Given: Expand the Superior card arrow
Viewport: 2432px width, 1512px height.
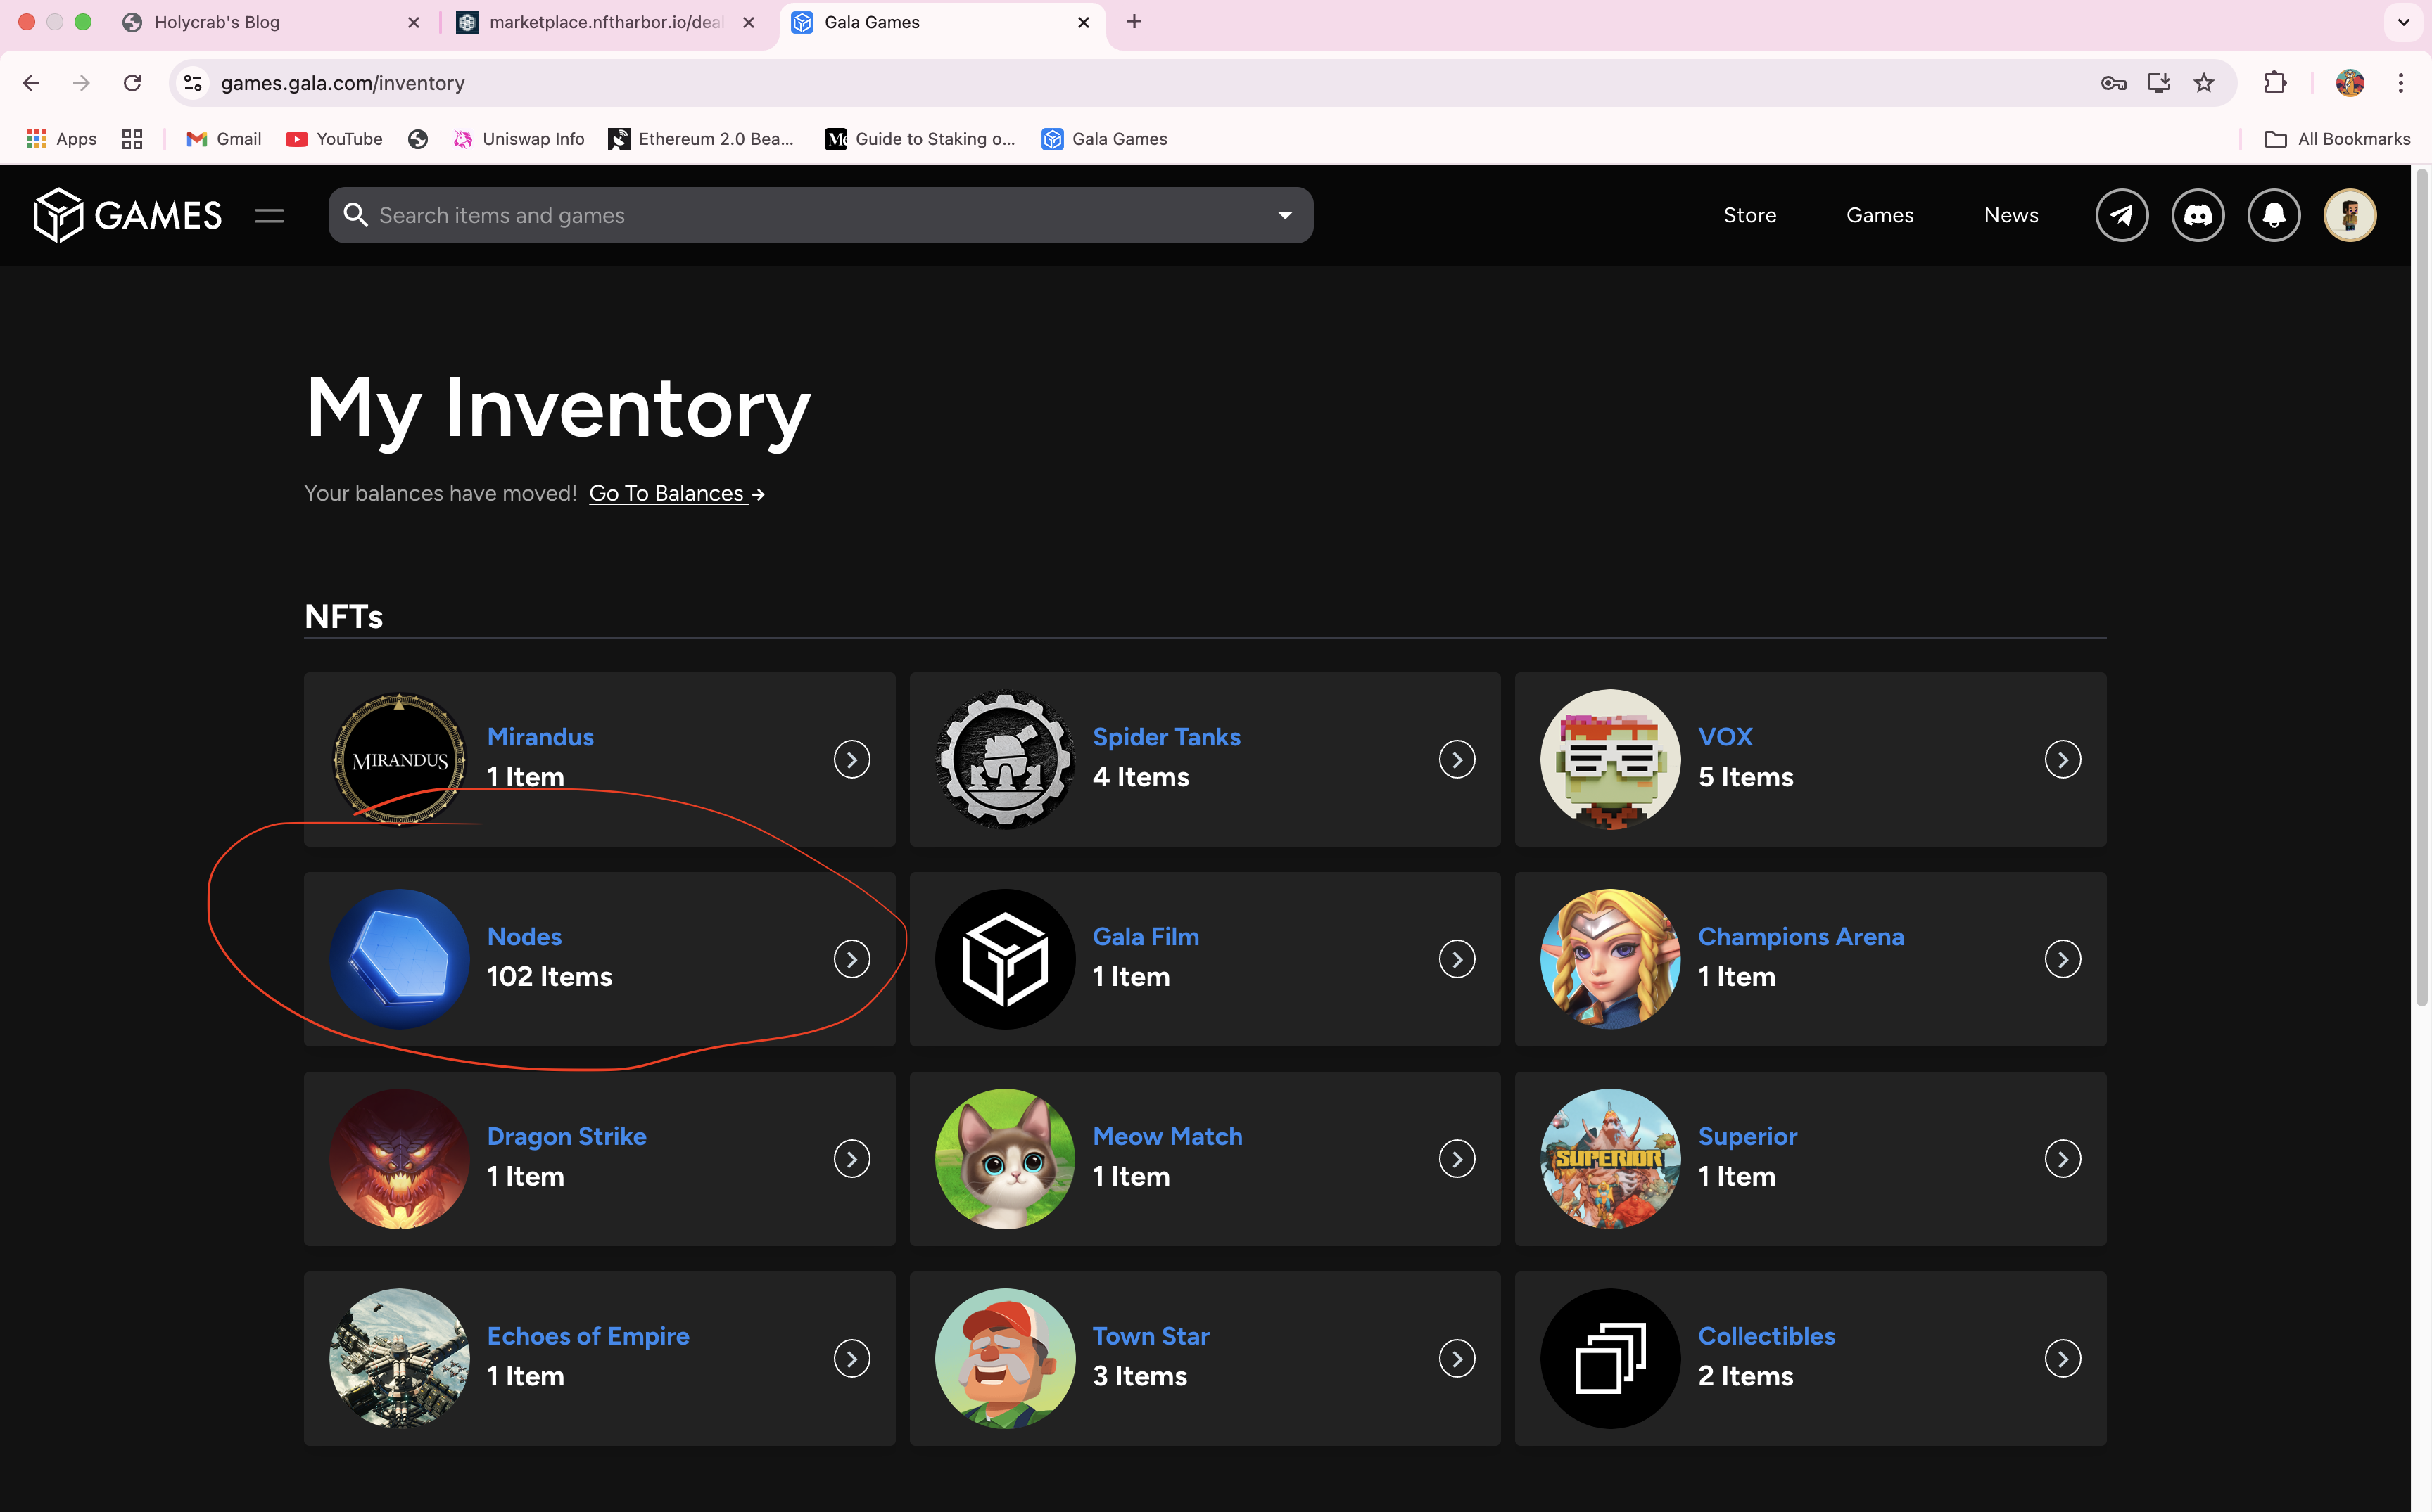Looking at the screenshot, I should click(x=2062, y=1159).
